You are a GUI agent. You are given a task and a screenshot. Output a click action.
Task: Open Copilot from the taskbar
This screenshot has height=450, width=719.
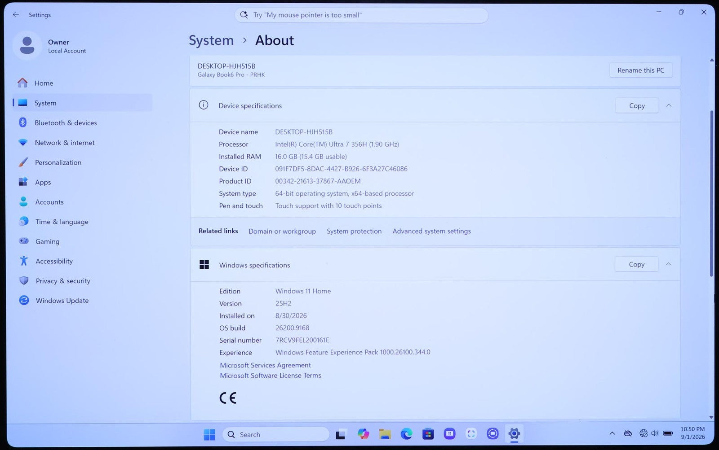[x=363, y=434]
